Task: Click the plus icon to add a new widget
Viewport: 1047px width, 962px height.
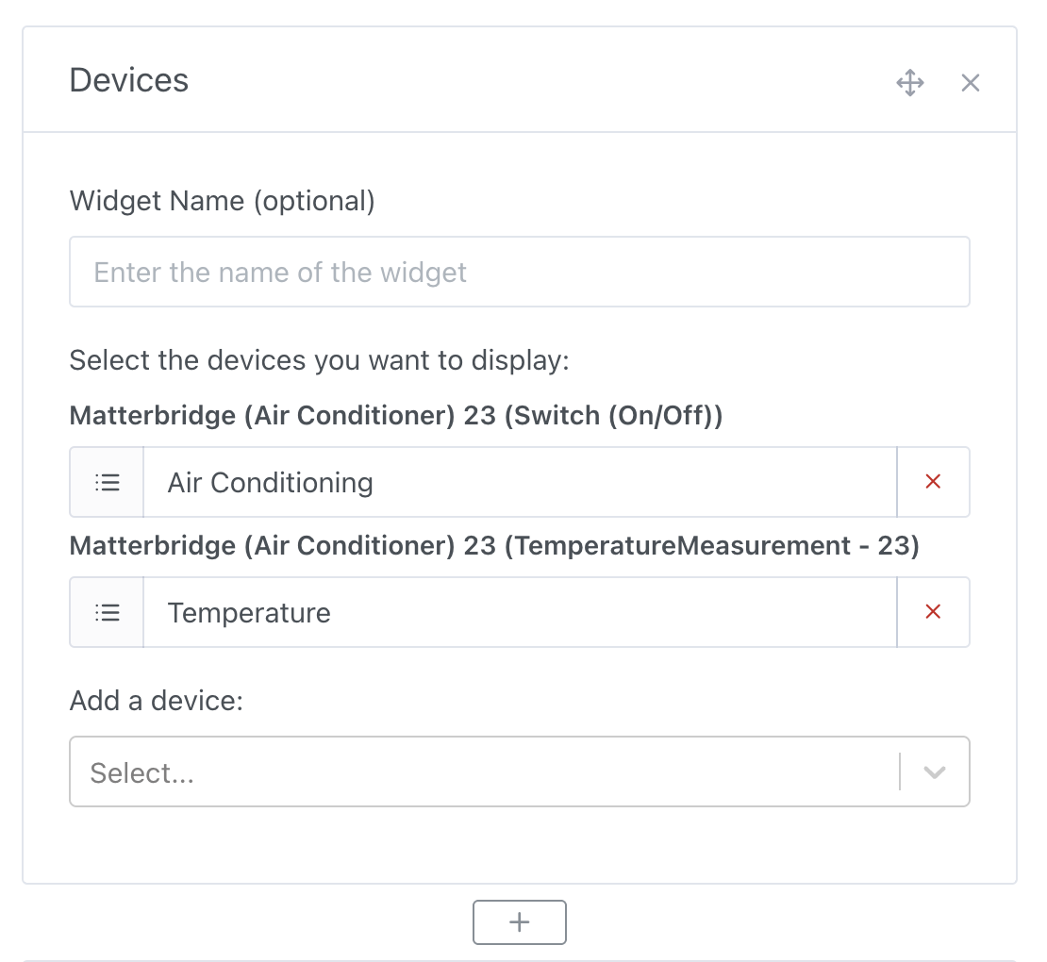Action: coord(519,922)
